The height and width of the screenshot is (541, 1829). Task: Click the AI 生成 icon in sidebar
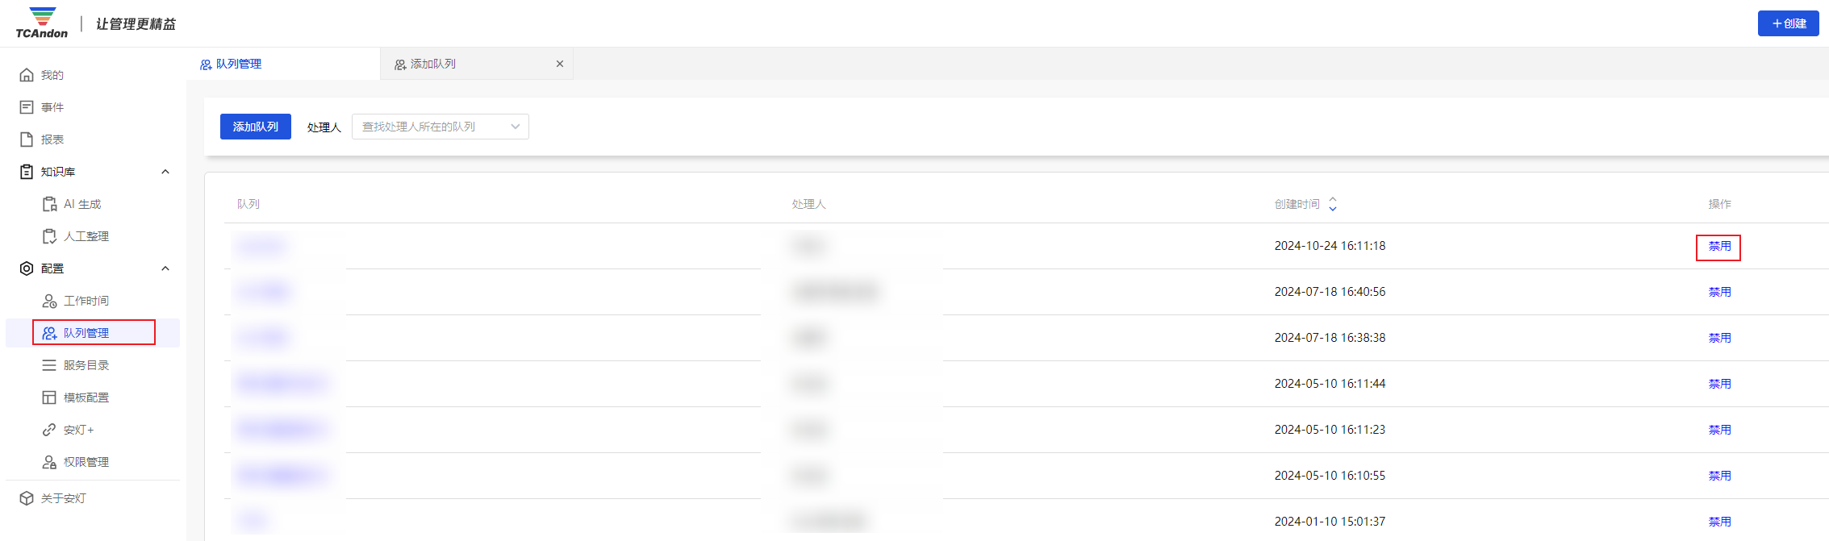coord(49,204)
